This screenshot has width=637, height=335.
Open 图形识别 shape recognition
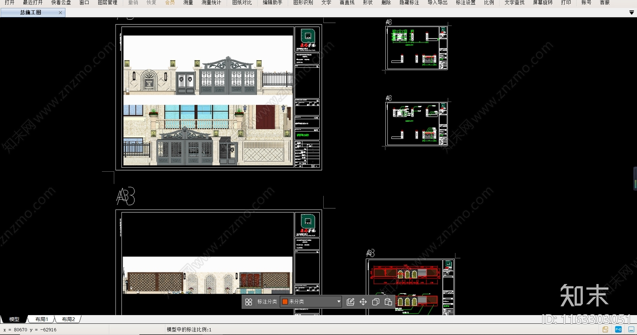tap(303, 3)
